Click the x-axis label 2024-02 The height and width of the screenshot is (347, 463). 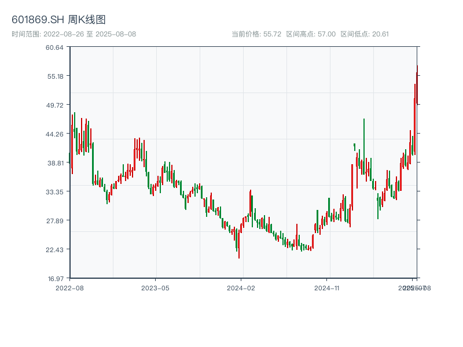click(x=241, y=288)
